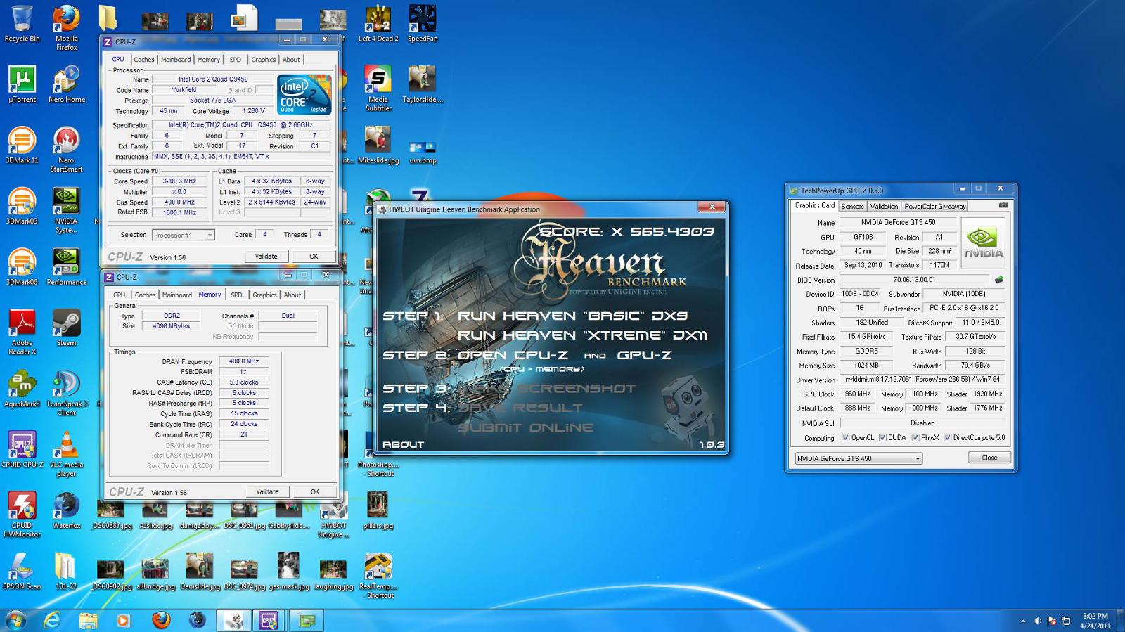The image size is (1125, 632).
Task: Open SpeedFan desktop icon
Action: point(422,23)
